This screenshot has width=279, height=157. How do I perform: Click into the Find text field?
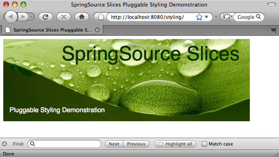(x=65, y=144)
